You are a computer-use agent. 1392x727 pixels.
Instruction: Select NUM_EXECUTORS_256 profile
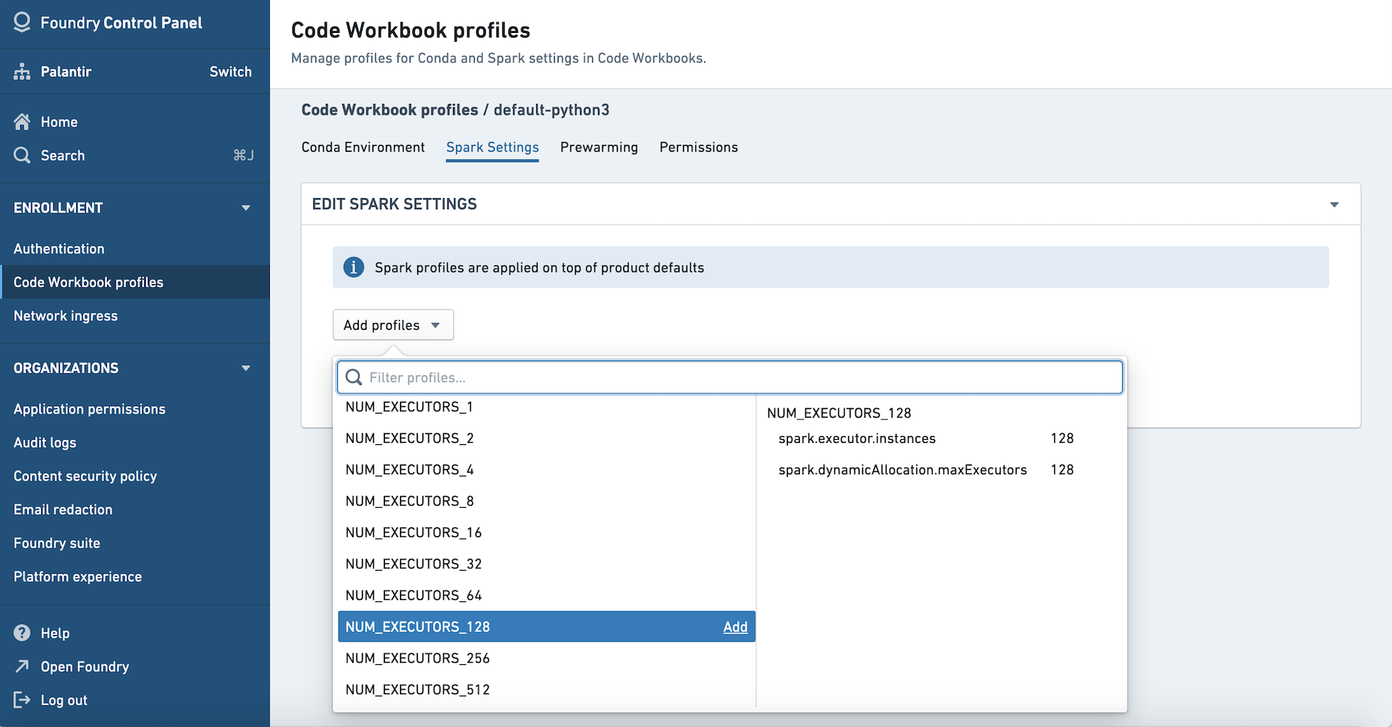[x=546, y=658]
